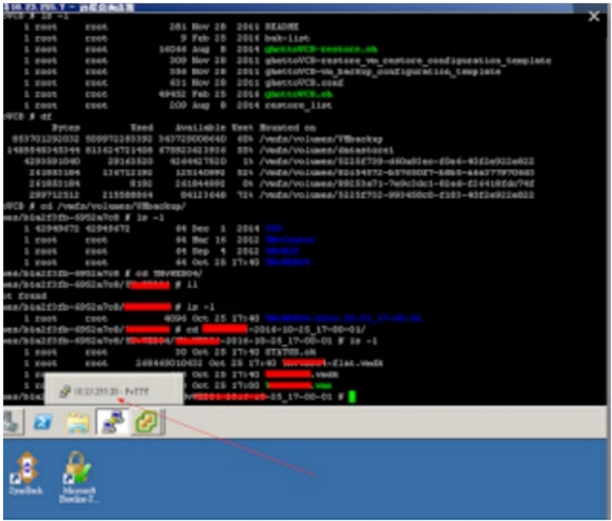Click the green cursor at the terminal prompt

pos(352,396)
